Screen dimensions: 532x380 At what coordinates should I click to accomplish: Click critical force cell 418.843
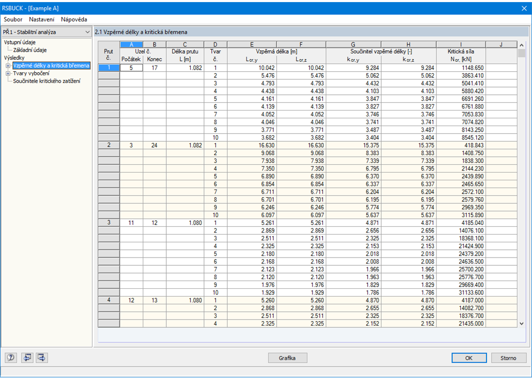click(461, 145)
